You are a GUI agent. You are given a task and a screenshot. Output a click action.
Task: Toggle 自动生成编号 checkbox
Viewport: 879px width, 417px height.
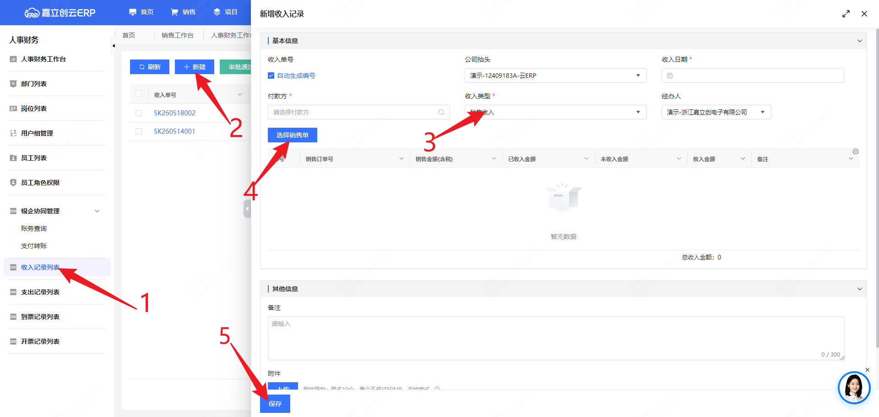tap(271, 76)
